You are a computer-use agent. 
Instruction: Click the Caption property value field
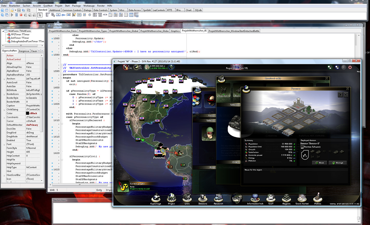[33, 106]
